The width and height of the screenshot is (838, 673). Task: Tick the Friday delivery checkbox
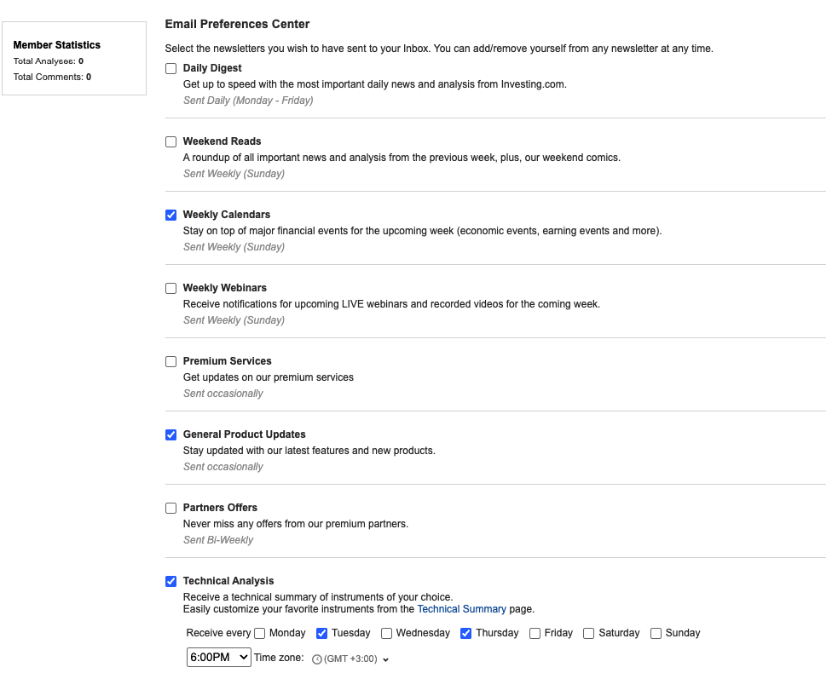535,634
